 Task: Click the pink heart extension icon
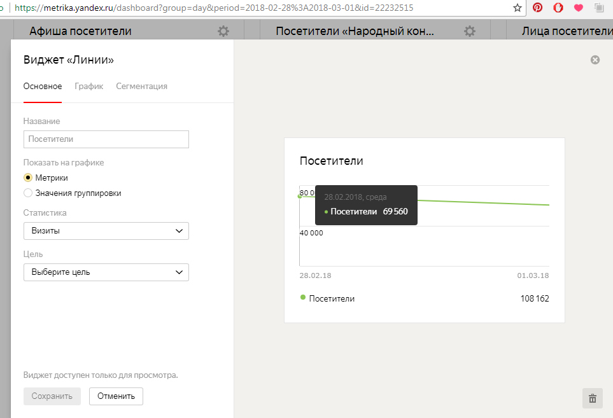pos(578,8)
